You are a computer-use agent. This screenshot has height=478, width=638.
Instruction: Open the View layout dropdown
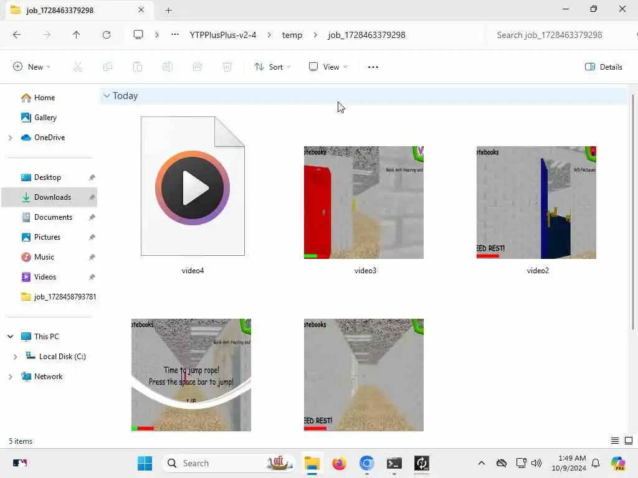tap(328, 67)
